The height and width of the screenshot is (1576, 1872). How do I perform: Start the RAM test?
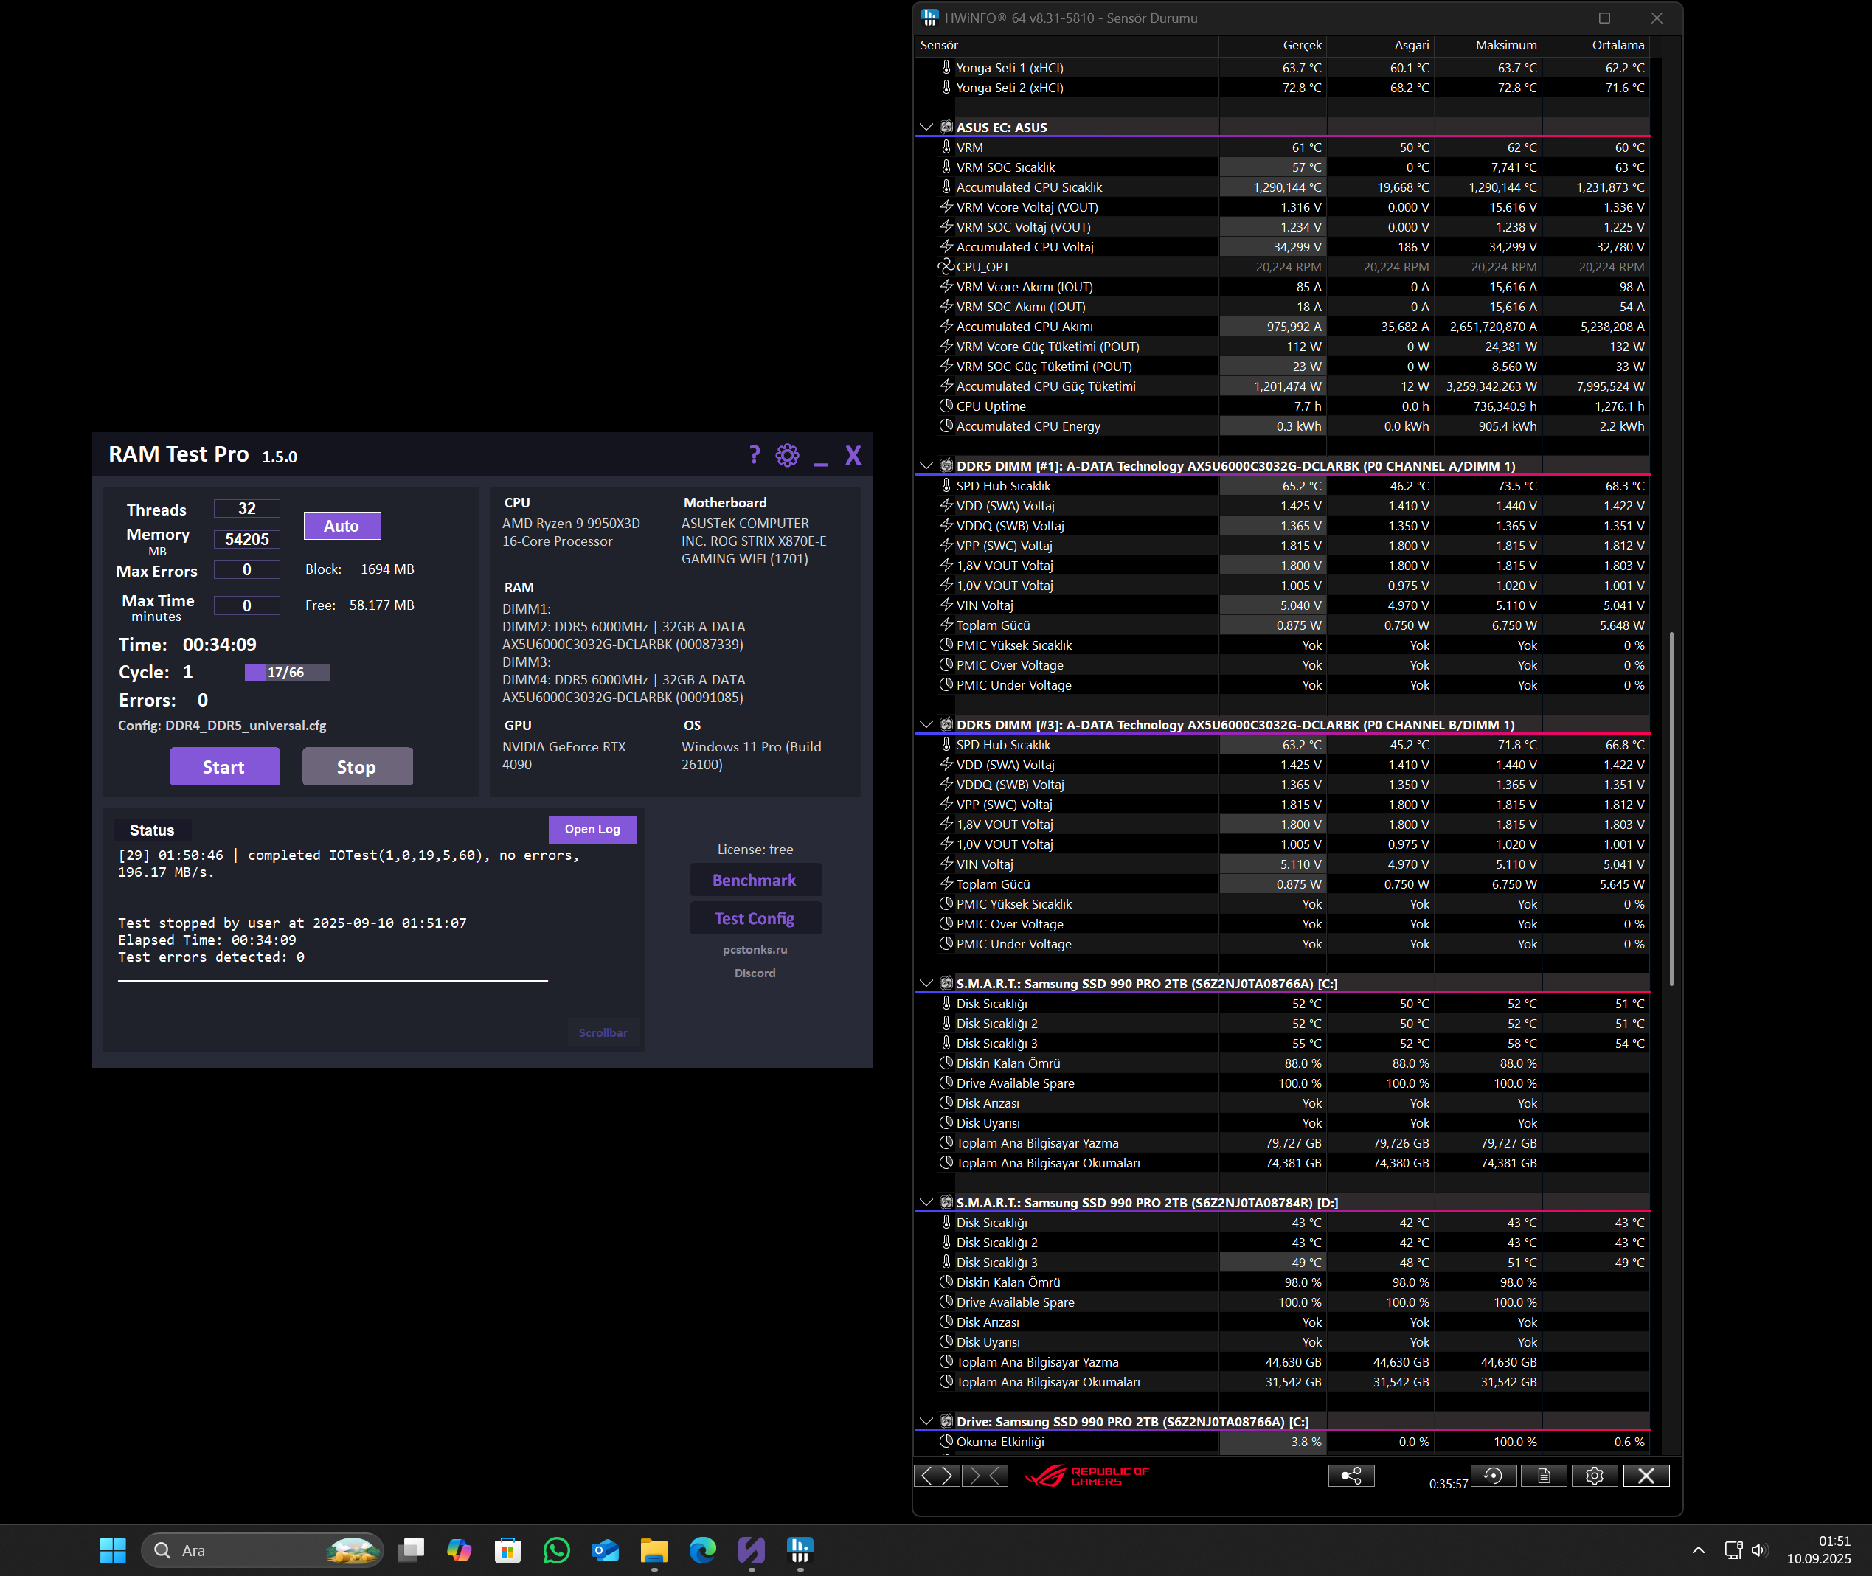(x=224, y=768)
